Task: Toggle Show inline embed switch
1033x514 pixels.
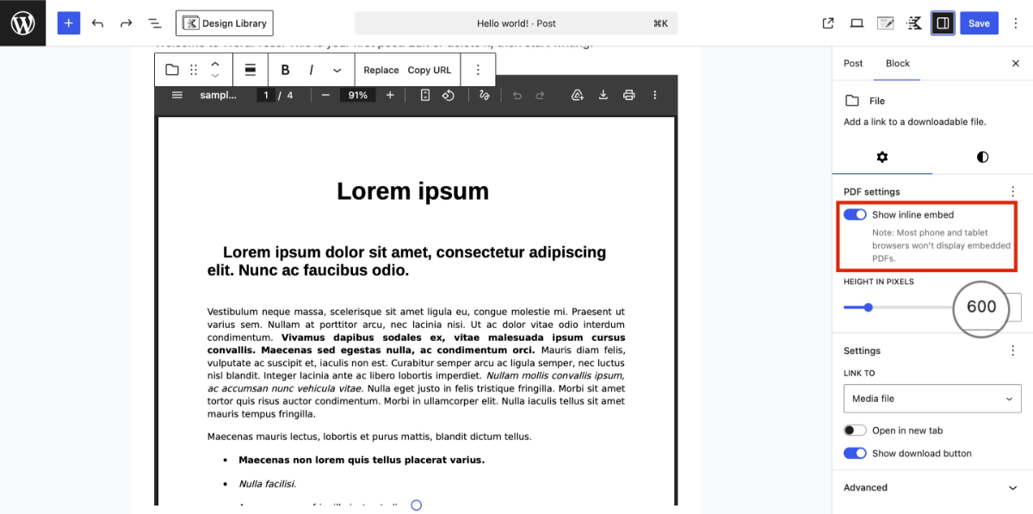Action: [x=855, y=214]
